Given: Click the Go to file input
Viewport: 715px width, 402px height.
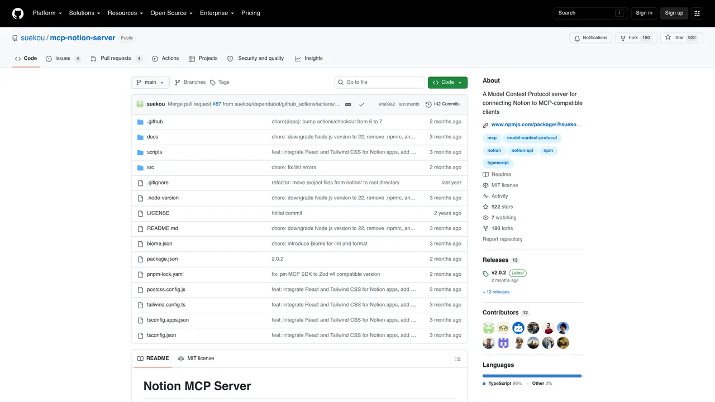Looking at the screenshot, I should pos(380,83).
